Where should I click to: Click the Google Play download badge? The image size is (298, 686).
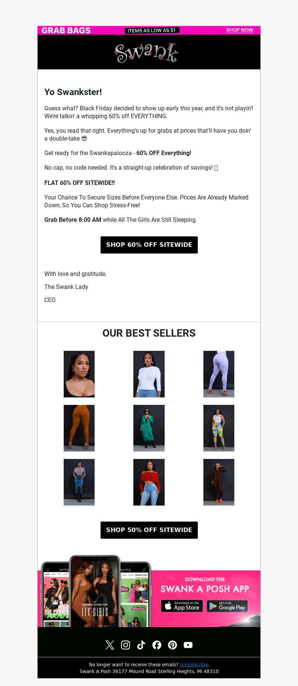pos(227,606)
